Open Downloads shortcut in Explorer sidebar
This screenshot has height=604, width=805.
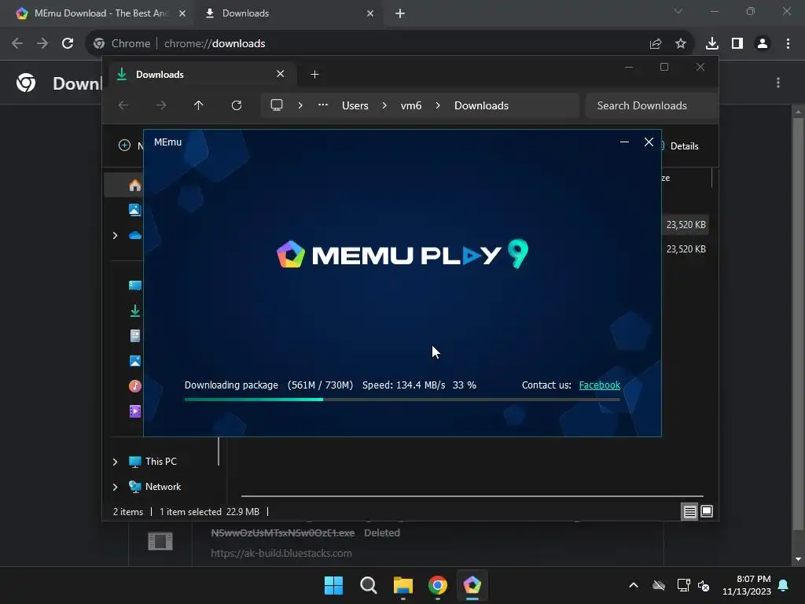coord(135,311)
